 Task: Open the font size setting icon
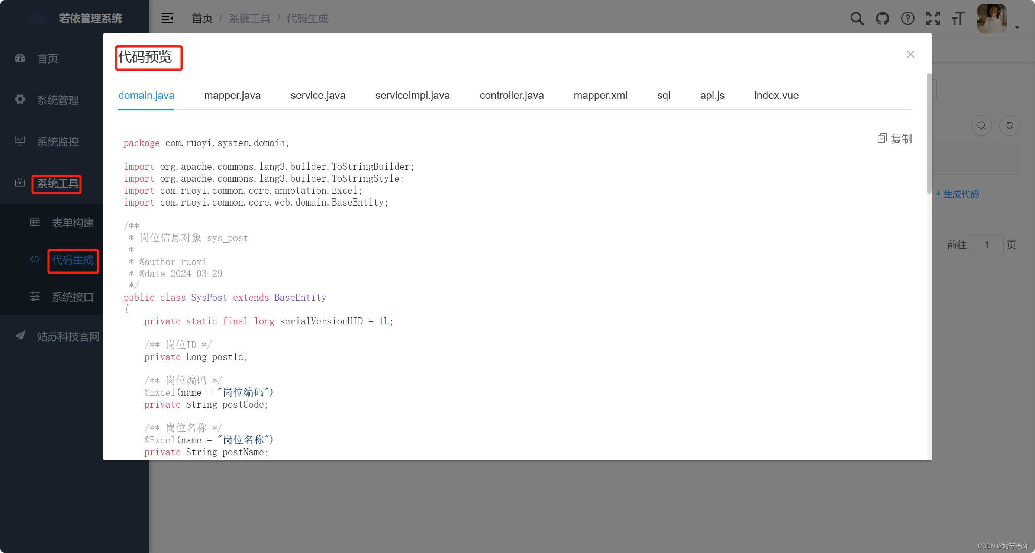coord(958,19)
